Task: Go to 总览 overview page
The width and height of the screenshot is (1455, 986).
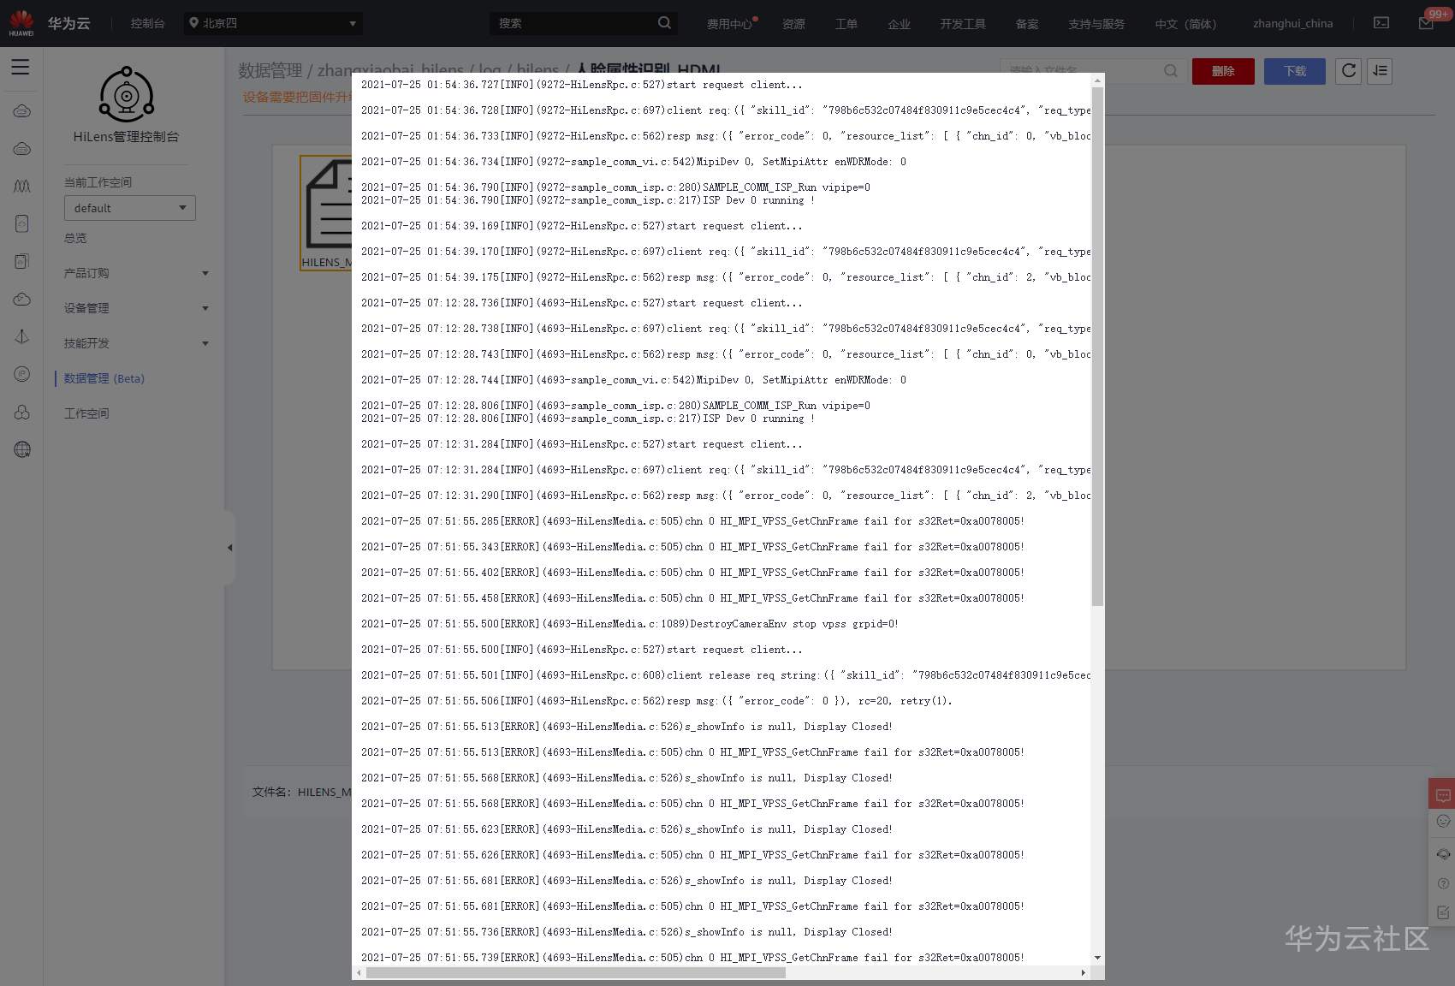Action: pyautogui.click(x=75, y=238)
